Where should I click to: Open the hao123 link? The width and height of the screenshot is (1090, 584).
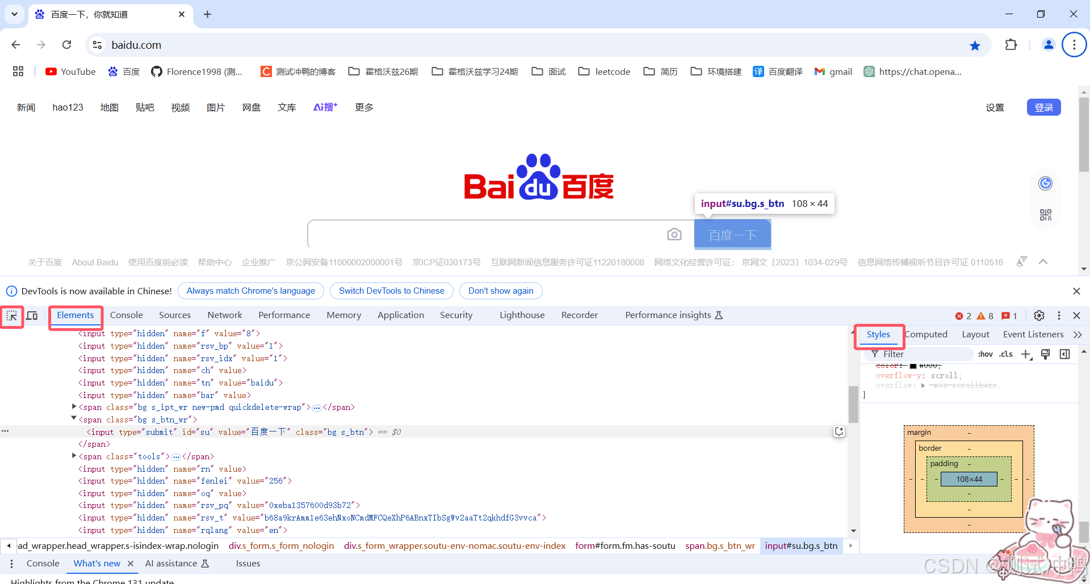[x=68, y=107]
